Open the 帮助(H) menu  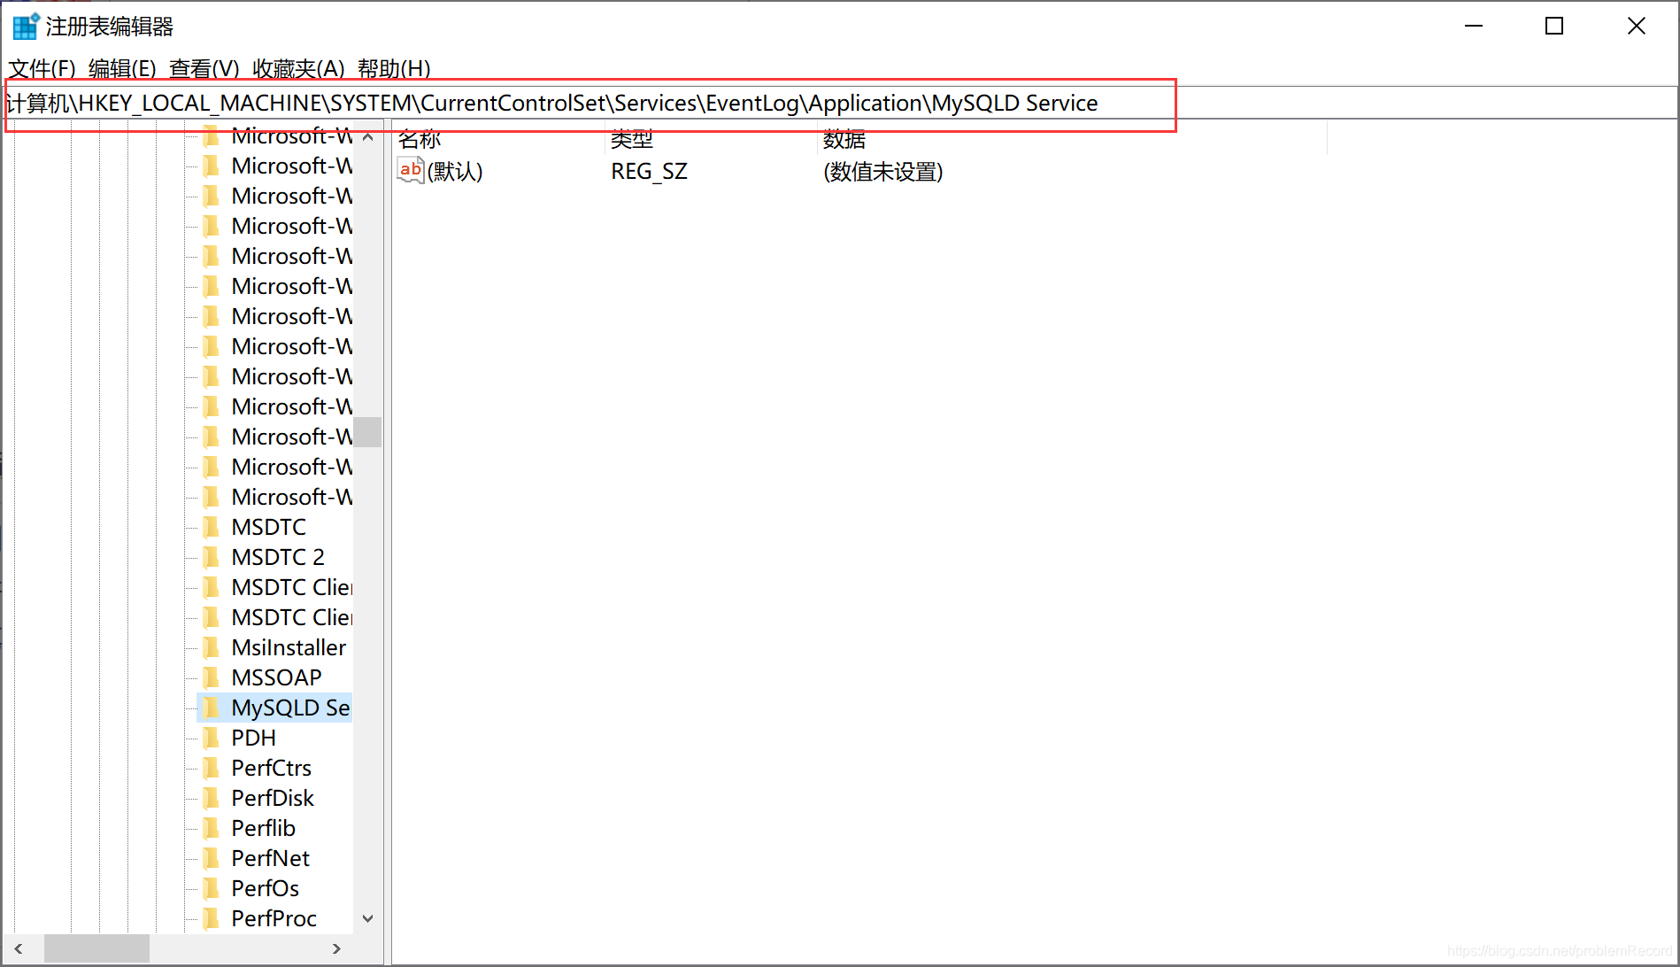[x=394, y=69]
